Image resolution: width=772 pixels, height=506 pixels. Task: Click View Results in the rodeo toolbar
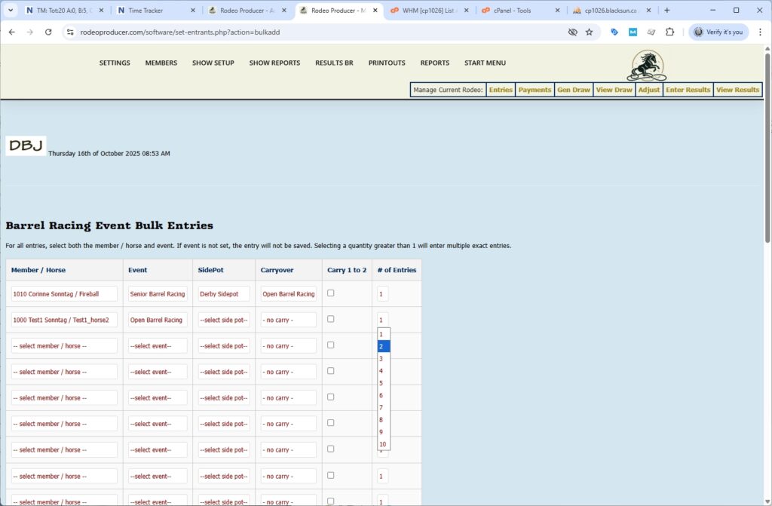click(737, 89)
